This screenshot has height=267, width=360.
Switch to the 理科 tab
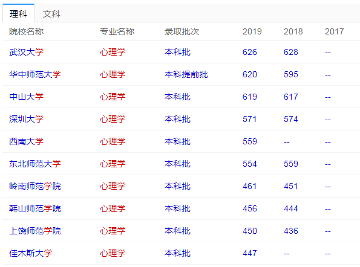(18, 13)
